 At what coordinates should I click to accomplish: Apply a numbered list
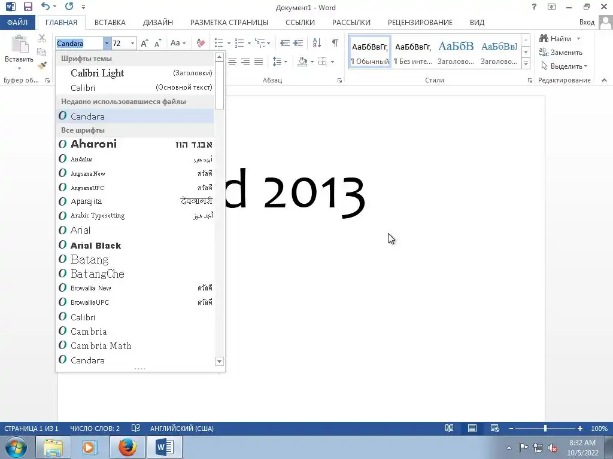point(239,43)
